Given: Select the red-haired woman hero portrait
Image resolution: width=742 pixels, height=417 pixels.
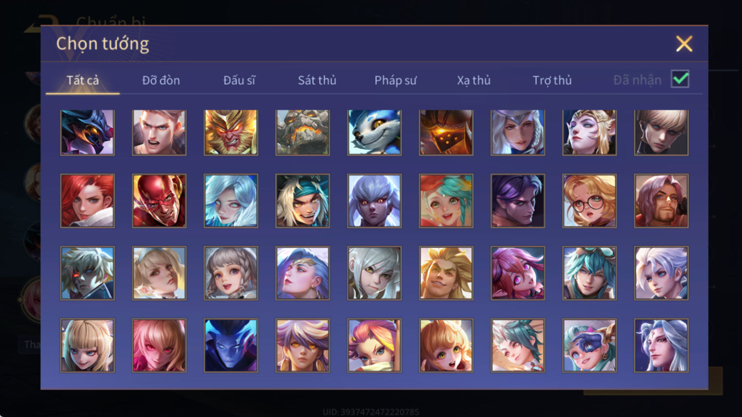Looking at the screenshot, I should click(x=87, y=201).
